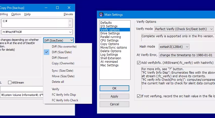Screen dimensions: 215x118
Task: Maximize the FastCopy Pro window
Action: click(x=57, y=8)
